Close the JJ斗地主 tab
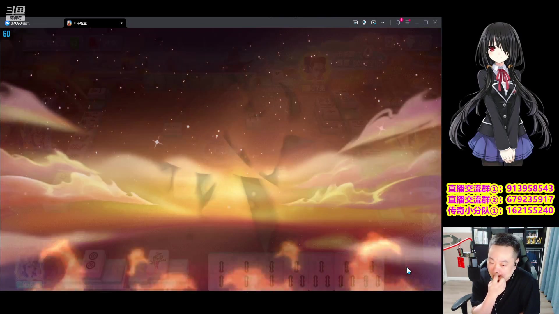Image resolution: width=559 pixels, height=314 pixels. (x=121, y=23)
